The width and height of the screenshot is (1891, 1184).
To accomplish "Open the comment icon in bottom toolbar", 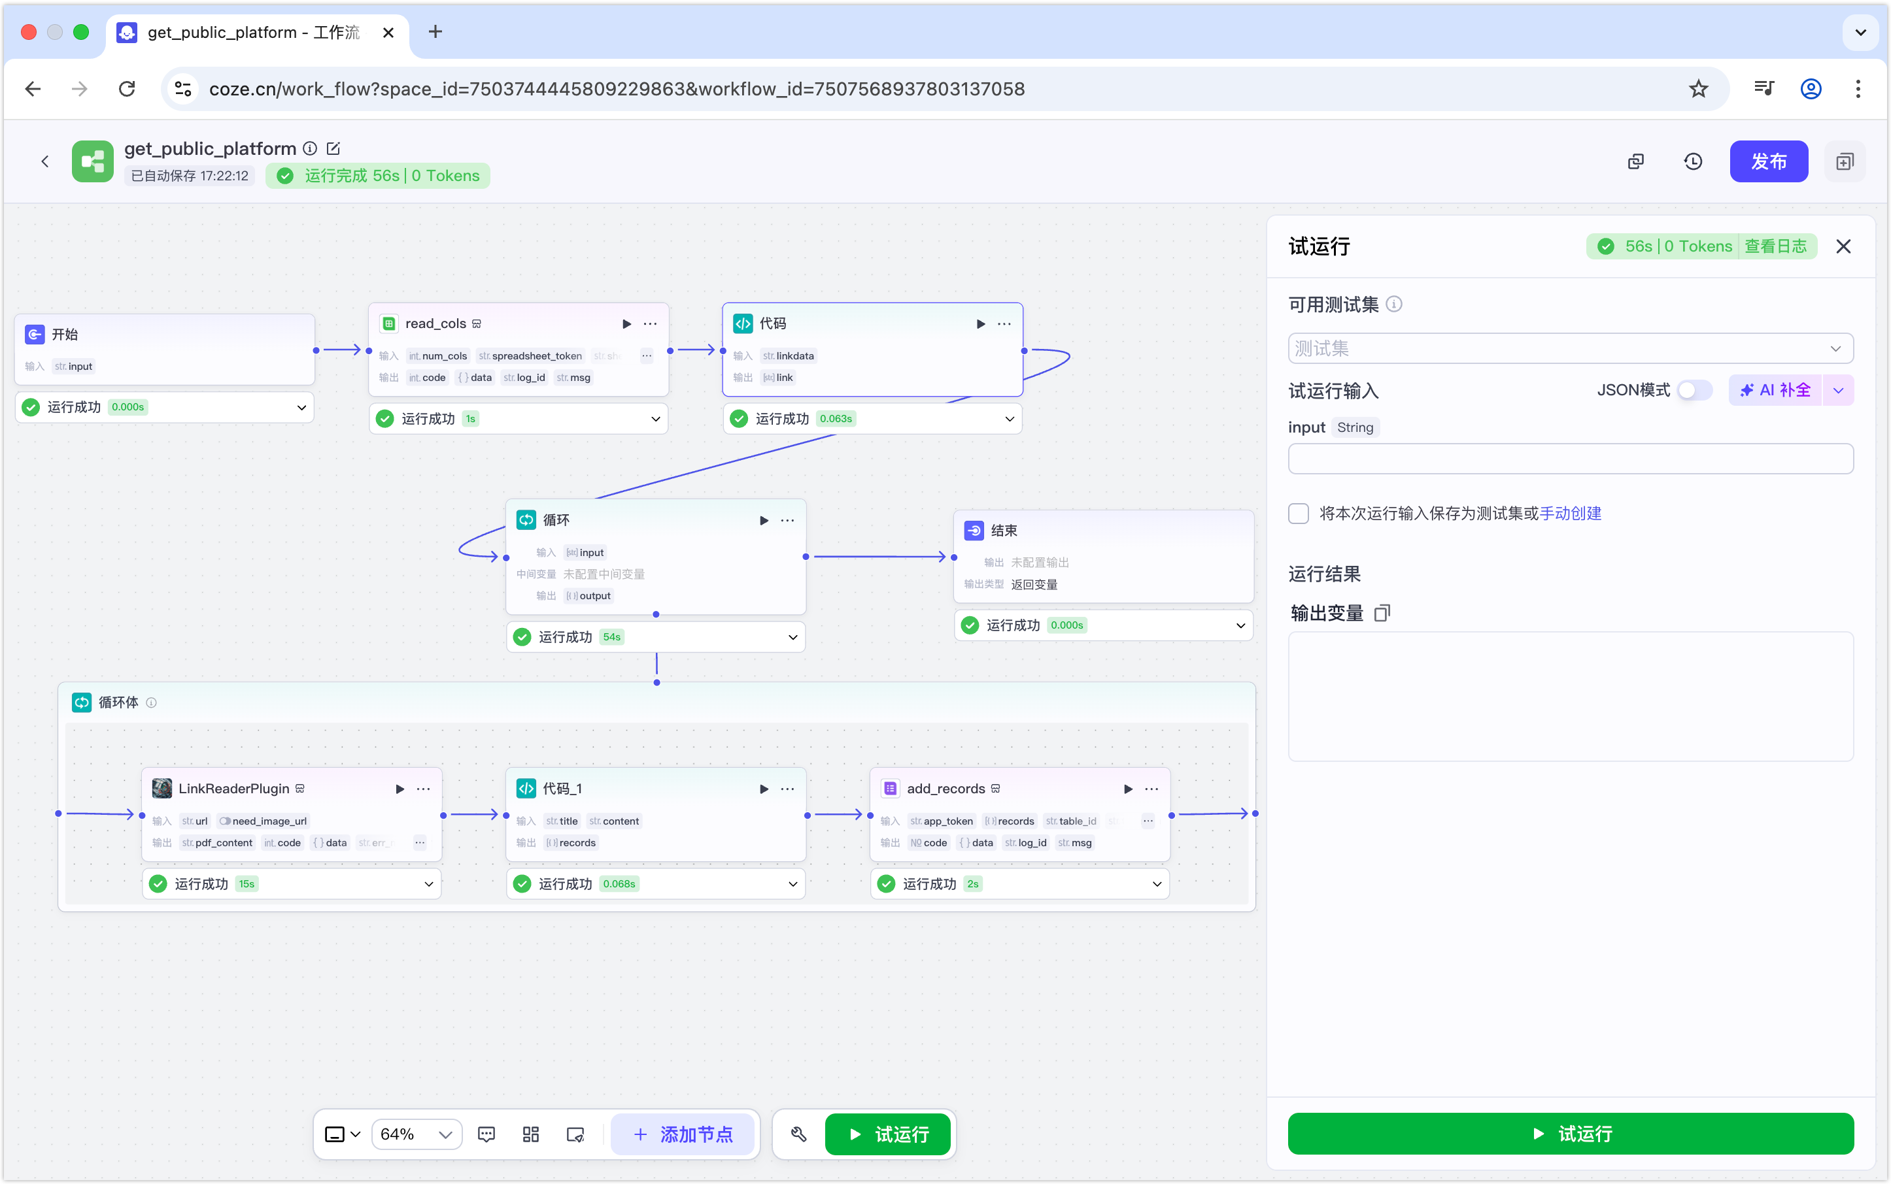I will (x=486, y=1134).
